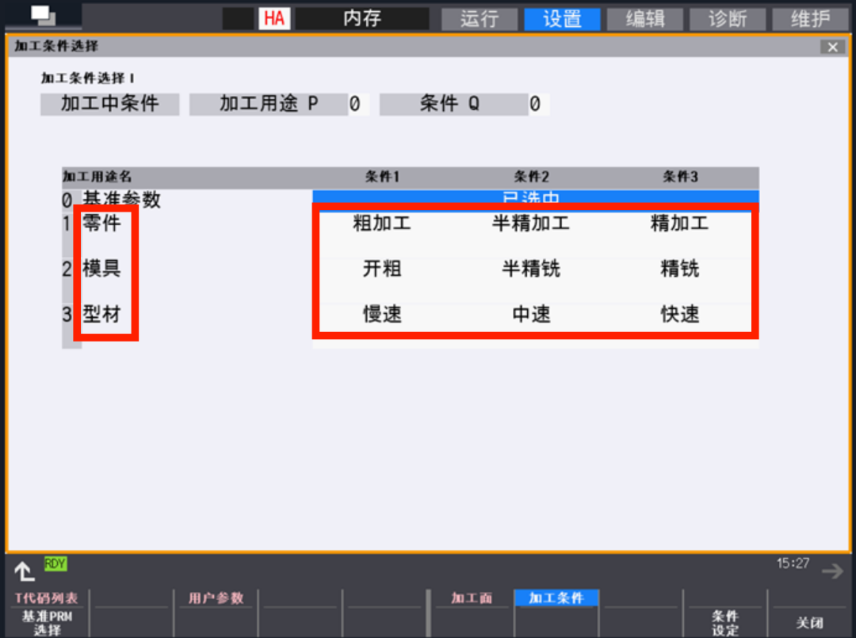Click the right-arrow next-menu icon

(832, 571)
